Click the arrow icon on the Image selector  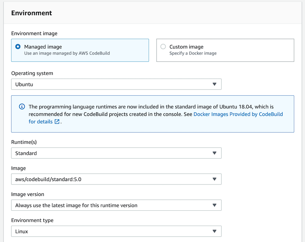(x=214, y=179)
